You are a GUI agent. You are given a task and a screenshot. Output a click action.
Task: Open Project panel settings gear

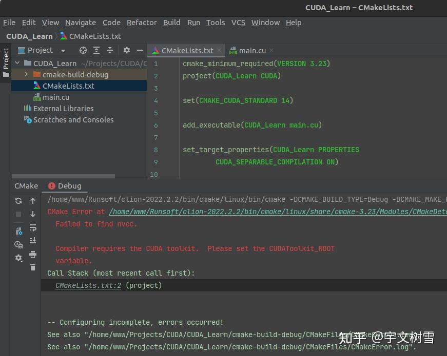pos(127,50)
